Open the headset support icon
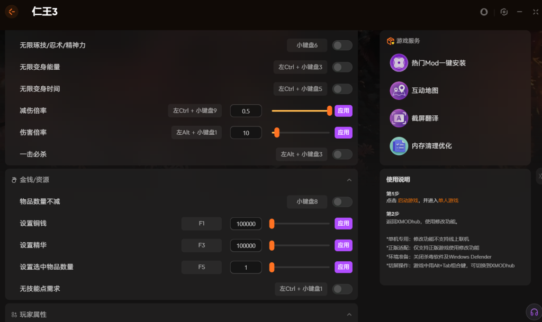The image size is (542, 322). tap(534, 312)
